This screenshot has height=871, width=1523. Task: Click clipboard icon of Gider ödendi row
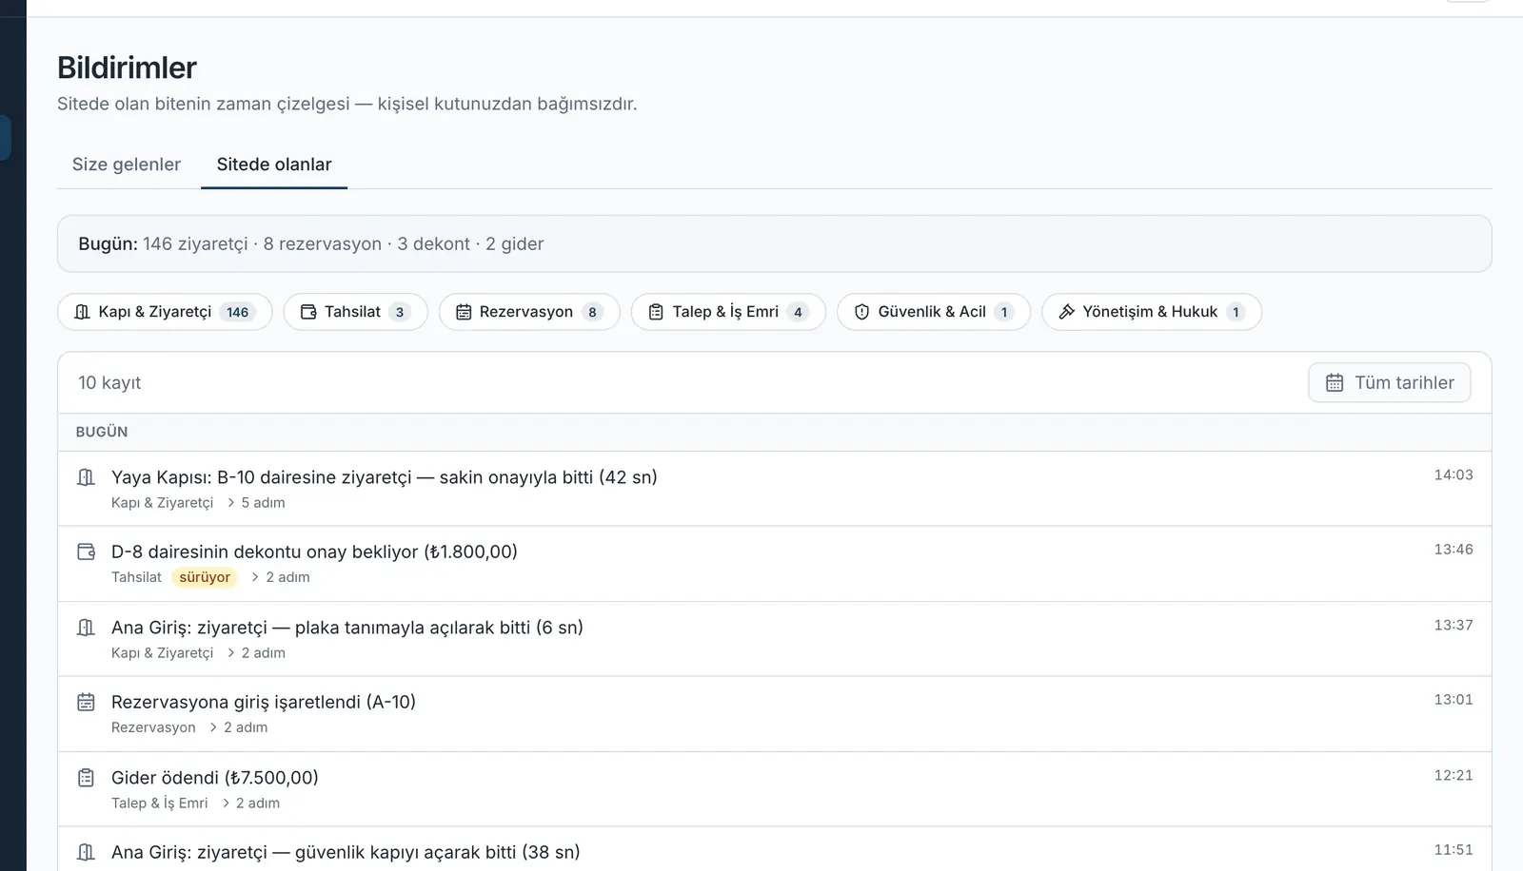click(86, 778)
